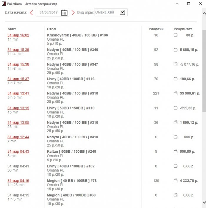206x208 pixels.
Task: Click wallet icon in Megion #38 row
Action: (175, 195)
